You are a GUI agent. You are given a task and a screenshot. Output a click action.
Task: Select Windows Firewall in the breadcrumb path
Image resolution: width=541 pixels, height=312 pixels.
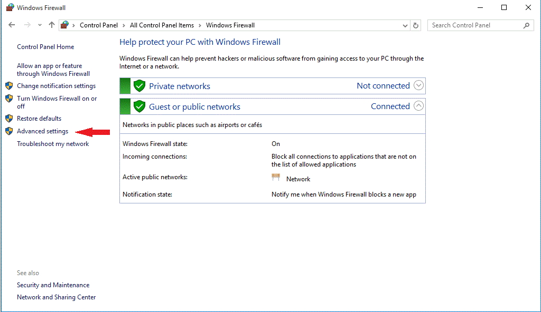pos(230,25)
